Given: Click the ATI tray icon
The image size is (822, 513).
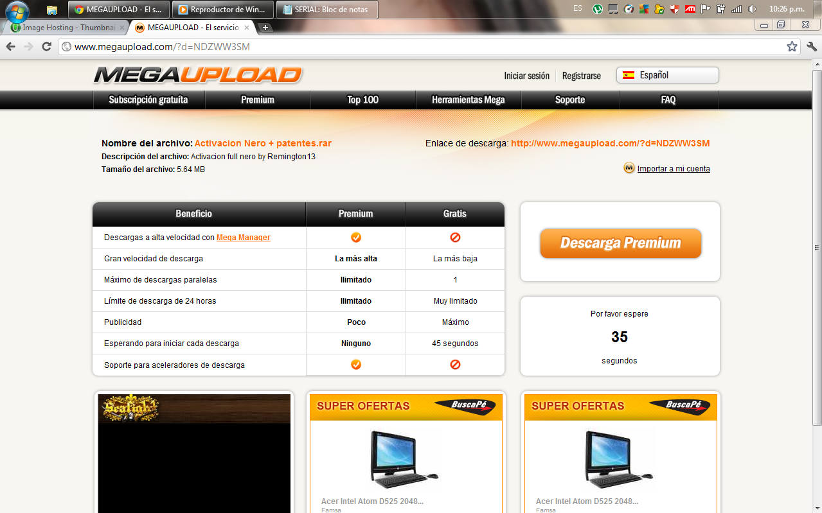Looking at the screenshot, I should click(x=690, y=9).
